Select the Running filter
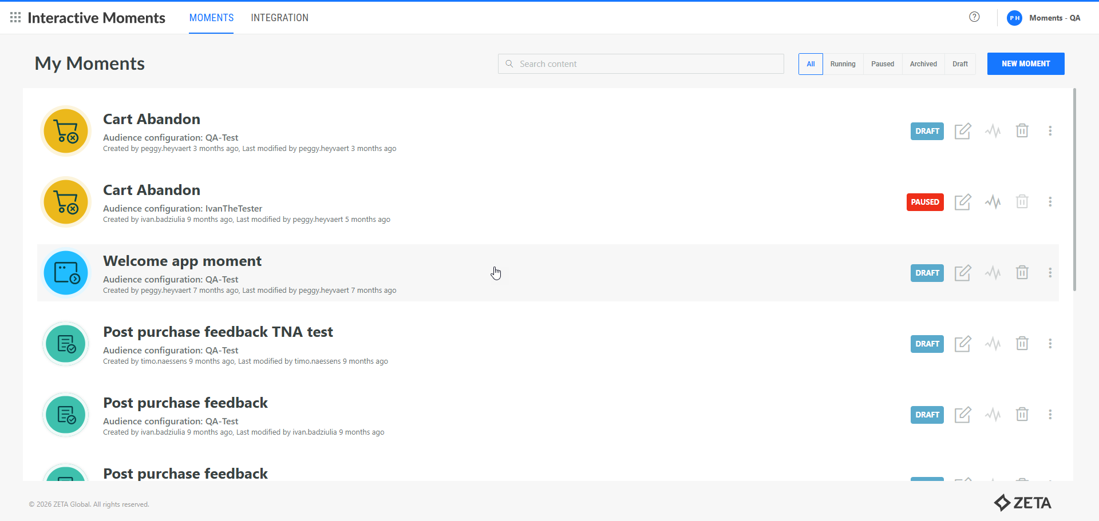The image size is (1099, 521). pos(843,64)
